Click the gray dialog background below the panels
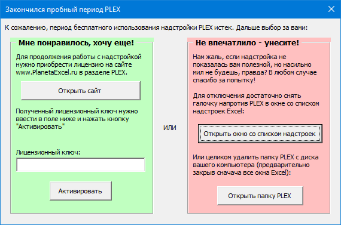 click(170, 219)
